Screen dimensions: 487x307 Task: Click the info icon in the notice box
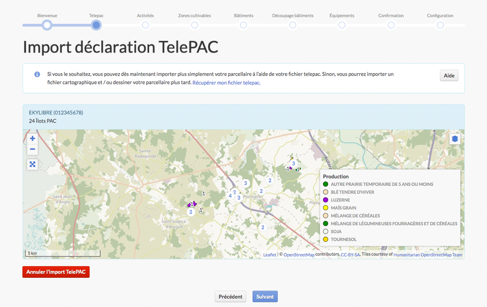click(x=37, y=74)
